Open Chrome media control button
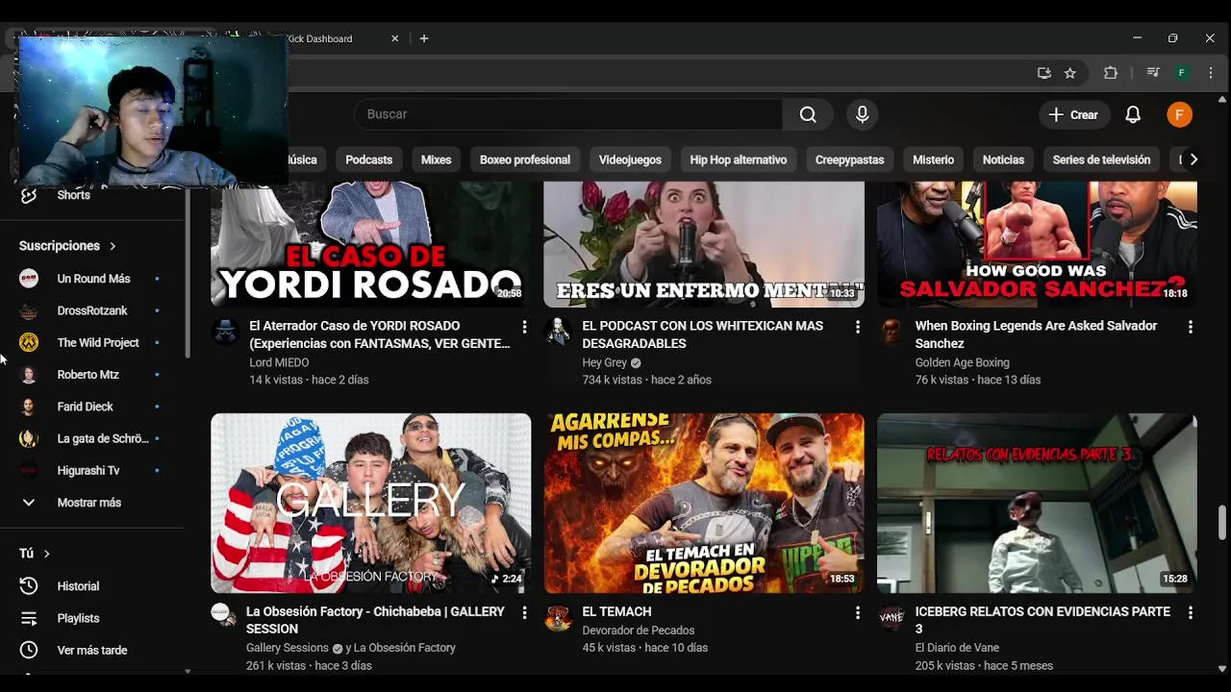Viewport: 1231px width, 692px height. (x=1153, y=73)
